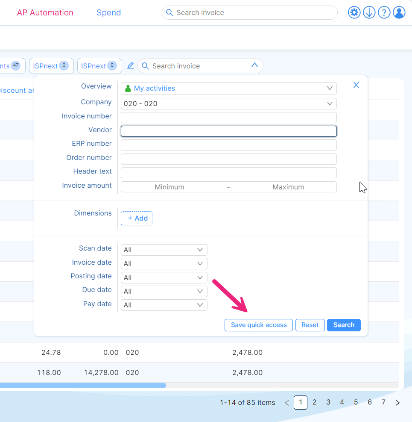The height and width of the screenshot is (422, 412).
Task: Click the Invoice number field
Action: (229, 118)
